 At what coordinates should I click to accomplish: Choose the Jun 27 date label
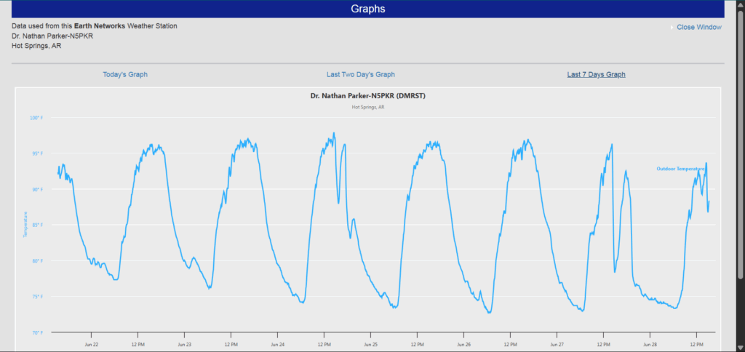click(x=557, y=345)
